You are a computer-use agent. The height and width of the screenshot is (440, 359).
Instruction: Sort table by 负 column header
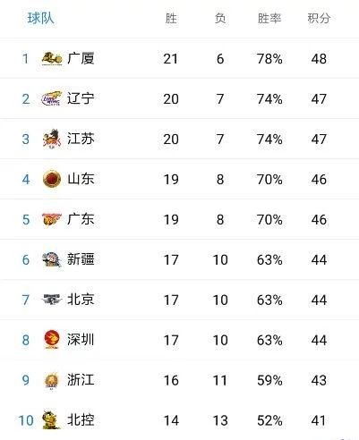(x=220, y=19)
